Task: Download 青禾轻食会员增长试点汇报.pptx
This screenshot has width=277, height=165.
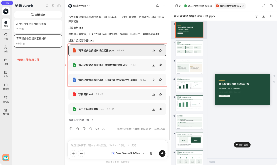Action: [x=154, y=51]
